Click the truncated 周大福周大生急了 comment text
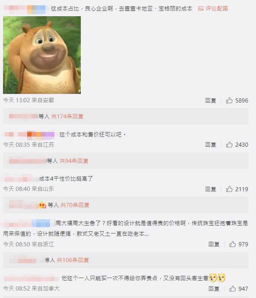The width and height of the screenshot is (256, 298). [125, 228]
